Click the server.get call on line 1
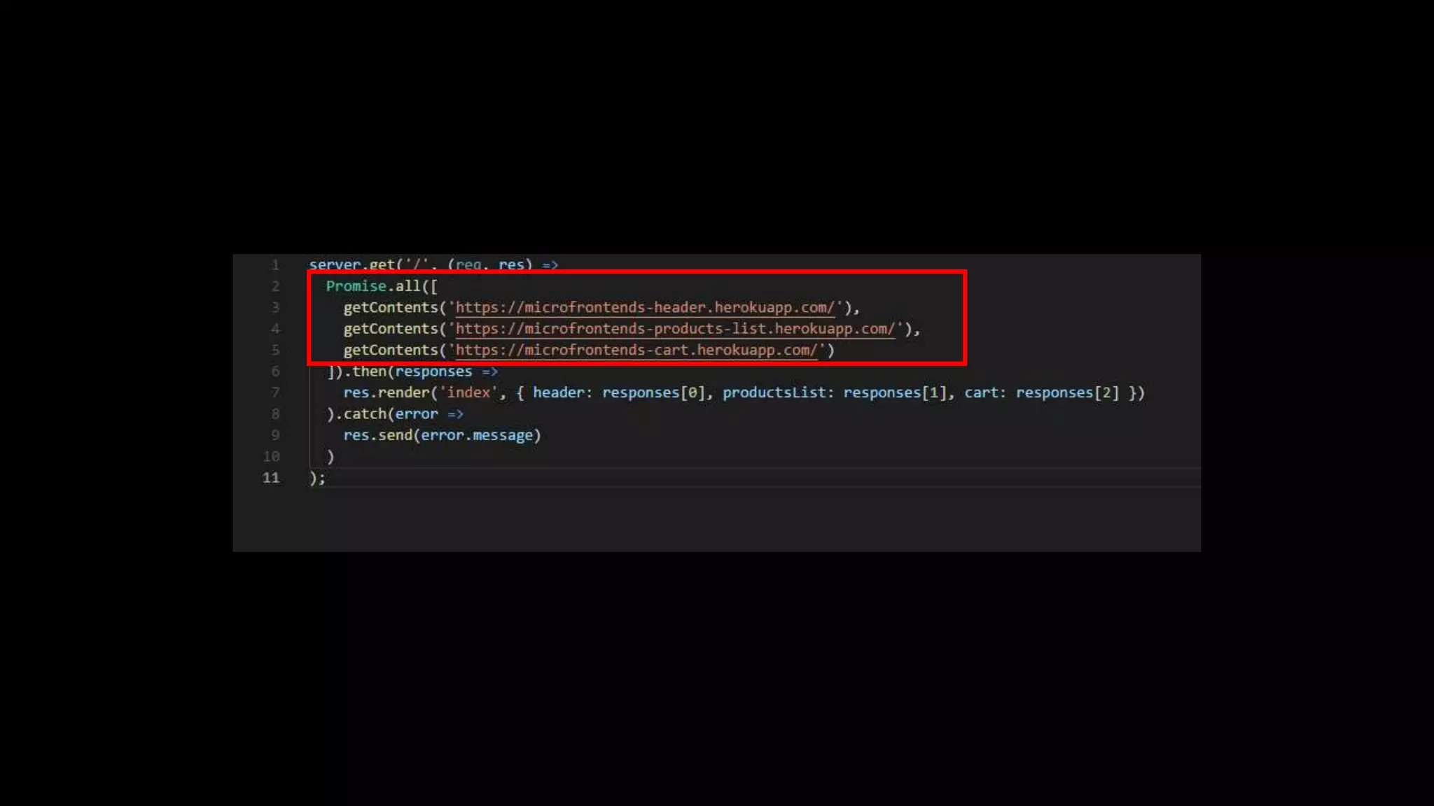 tap(352, 265)
